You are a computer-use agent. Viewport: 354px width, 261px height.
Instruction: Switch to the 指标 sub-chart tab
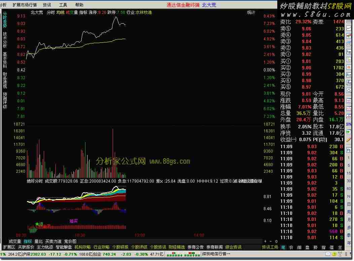pos(28,241)
